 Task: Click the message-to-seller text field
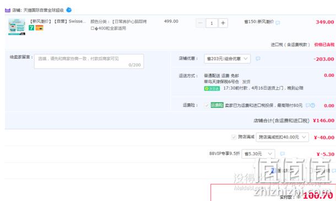pyautogui.click(x=89, y=62)
